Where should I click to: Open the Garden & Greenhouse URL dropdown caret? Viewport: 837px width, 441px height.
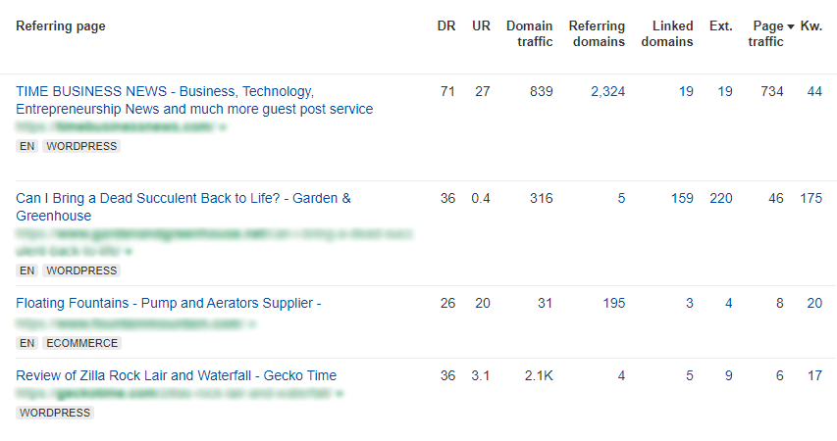click(x=129, y=251)
